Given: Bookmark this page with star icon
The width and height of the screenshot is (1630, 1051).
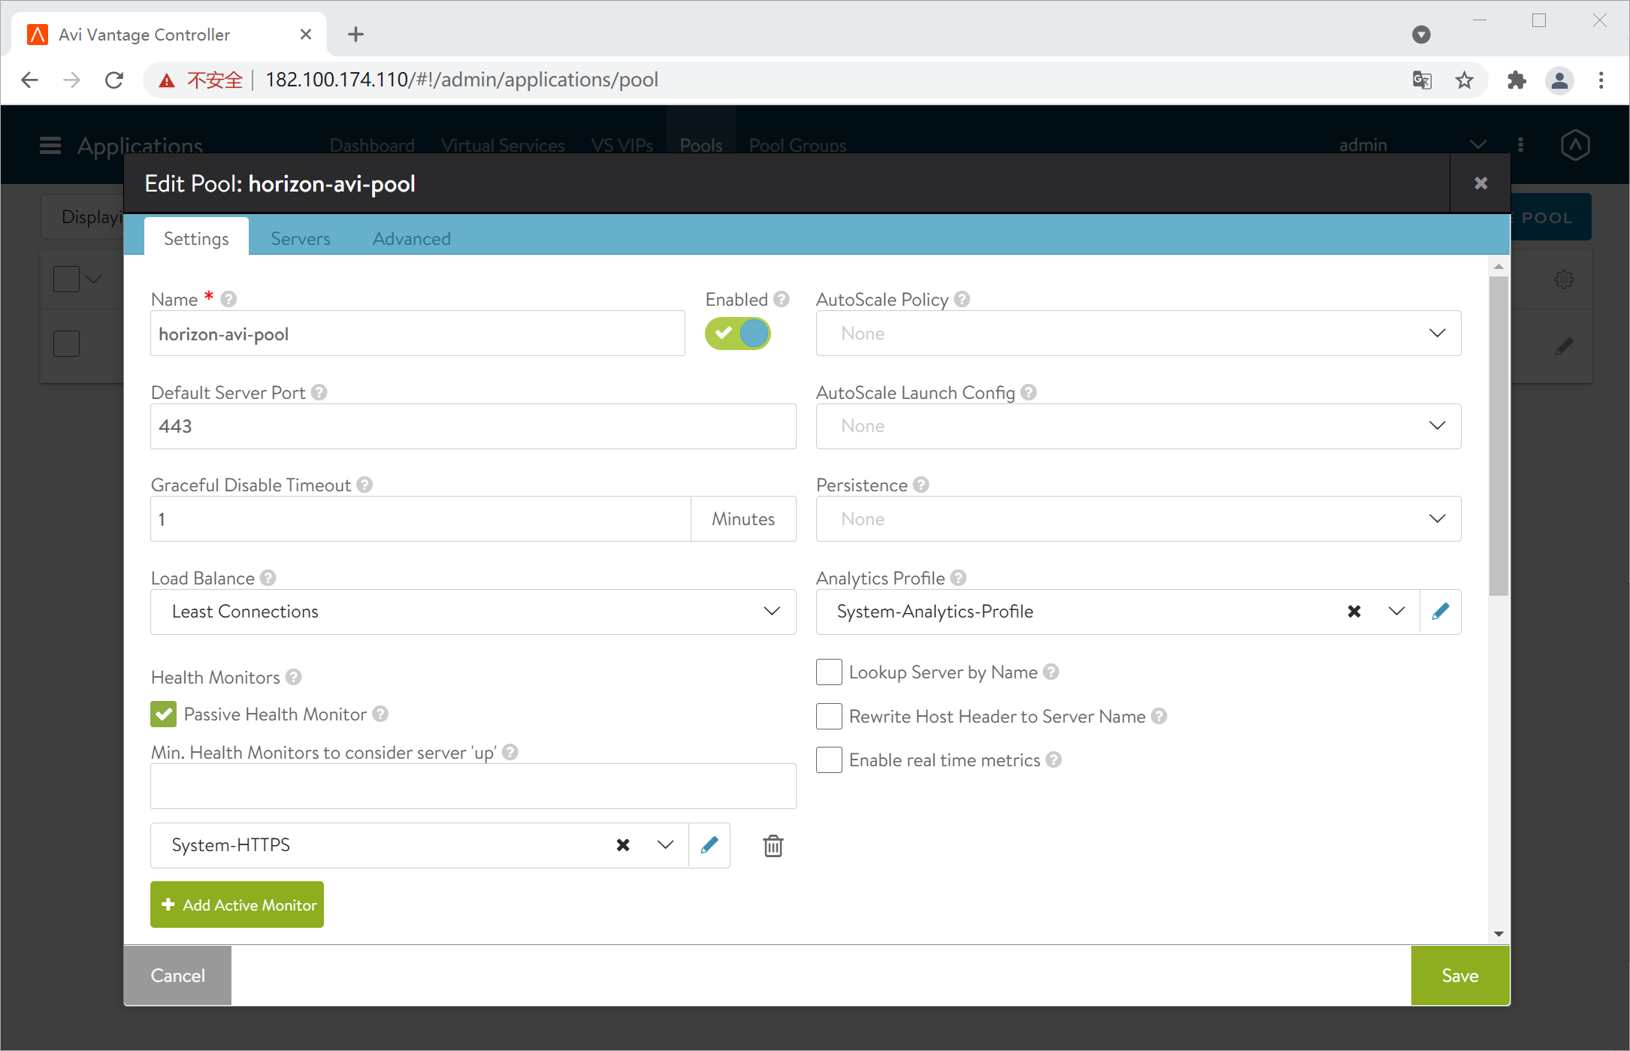Looking at the screenshot, I should (x=1464, y=80).
